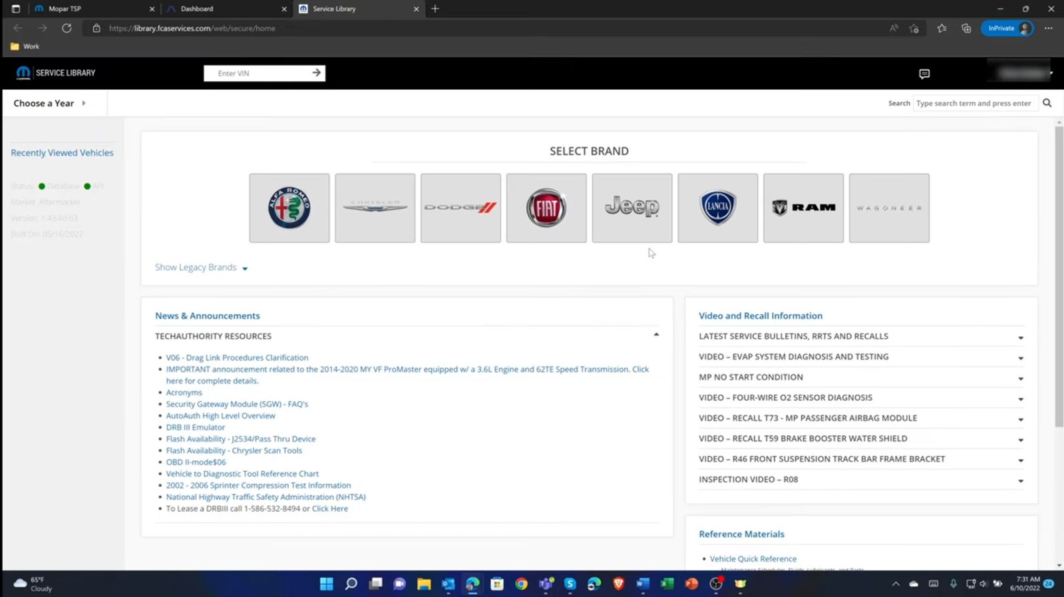Open the Vehicle Quick Reference link
Image resolution: width=1064 pixels, height=597 pixels.
tap(753, 559)
